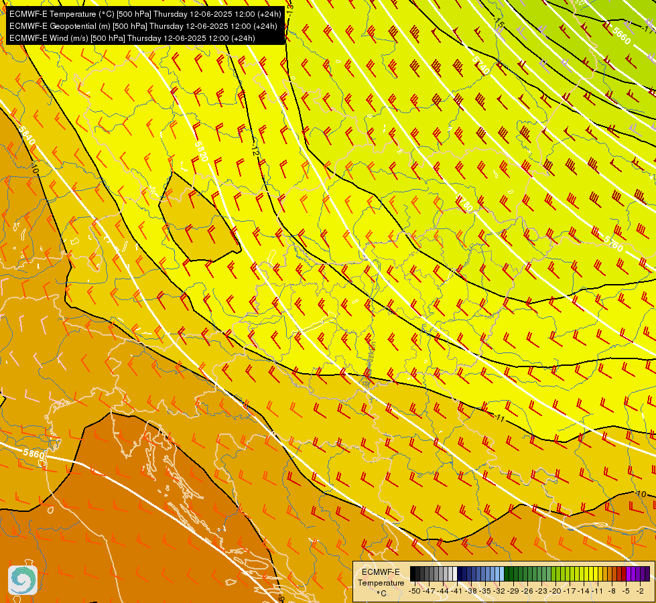Click the -11 value in the legend scale
Viewport: 656px width, 603px height.
point(598,591)
